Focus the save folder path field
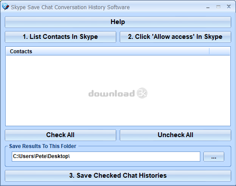Image resolution: width=236 pixels, height=186 pixels. coord(106,156)
